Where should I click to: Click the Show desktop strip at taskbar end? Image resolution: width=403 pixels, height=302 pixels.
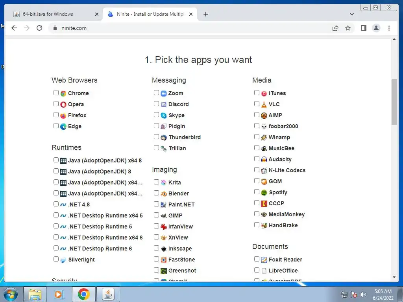click(400, 294)
